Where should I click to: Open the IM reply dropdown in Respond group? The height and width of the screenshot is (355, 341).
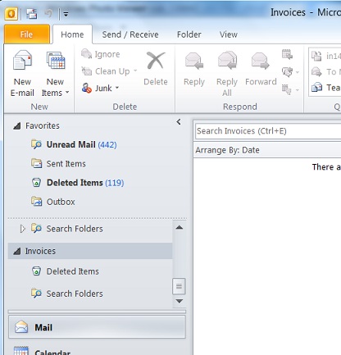coord(290,72)
